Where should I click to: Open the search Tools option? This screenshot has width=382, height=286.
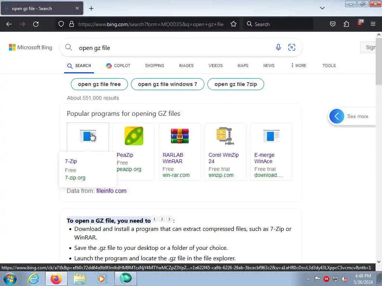(329, 66)
